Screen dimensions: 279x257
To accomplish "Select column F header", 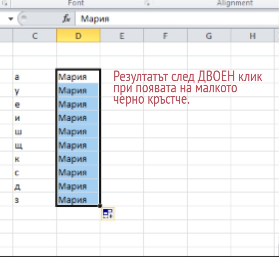I will (165, 36).
